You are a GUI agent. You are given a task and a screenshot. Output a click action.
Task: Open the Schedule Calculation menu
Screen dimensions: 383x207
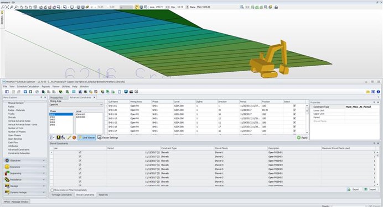click(28, 87)
